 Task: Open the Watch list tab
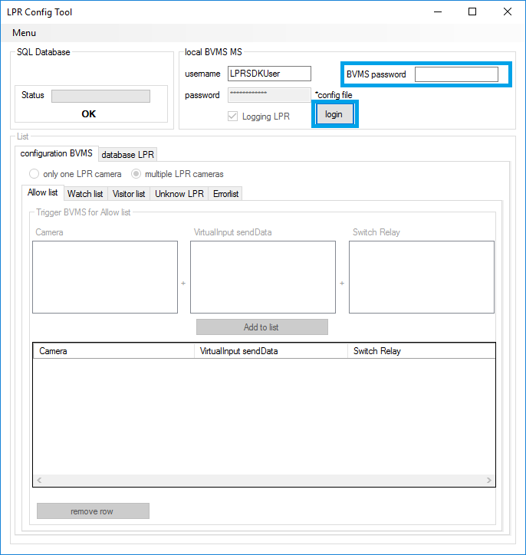coord(85,194)
